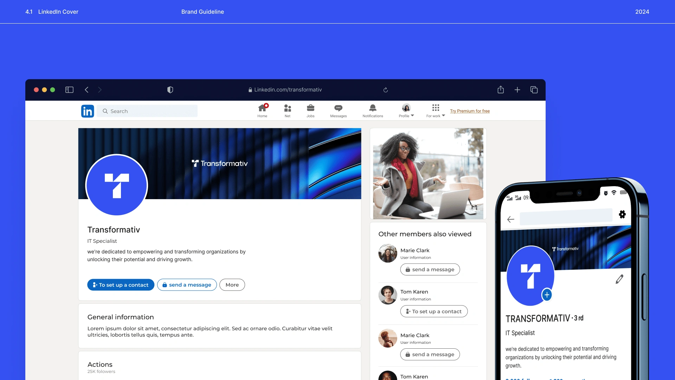Open the Home nav icon

coord(263,110)
